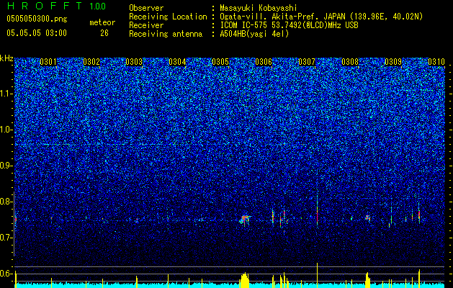Click observer name Masayuki Kobayashi

tap(259, 8)
